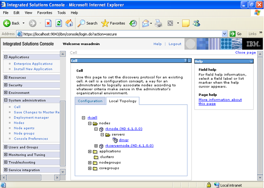Click the coregroups folder icon
The image size is (264, 188).
point(95,168)
